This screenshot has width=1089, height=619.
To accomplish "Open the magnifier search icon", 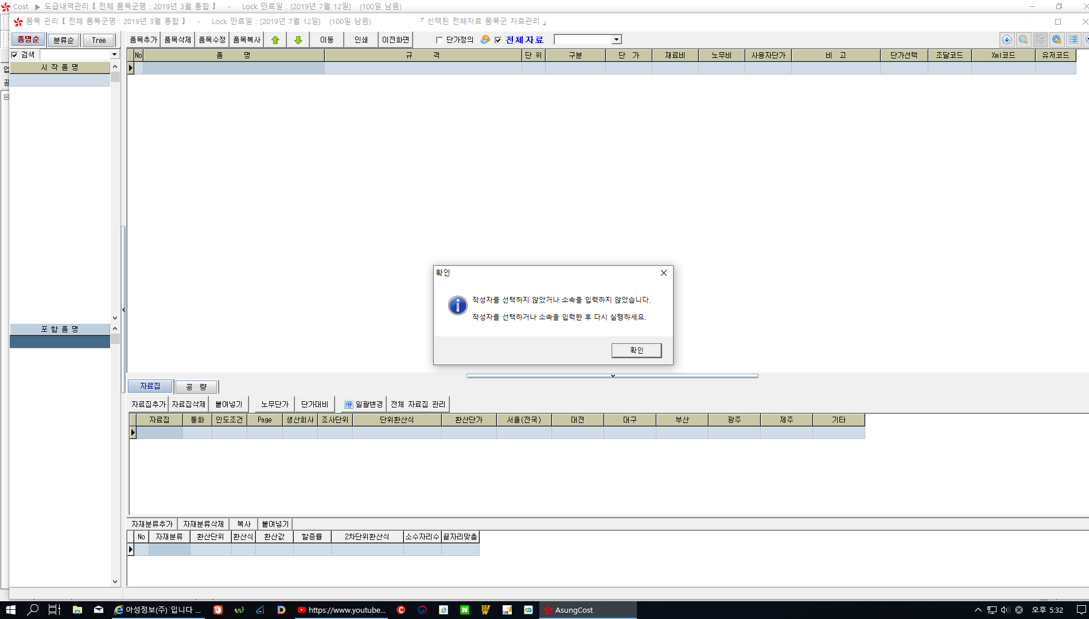I will click(x=1023, y=40).
